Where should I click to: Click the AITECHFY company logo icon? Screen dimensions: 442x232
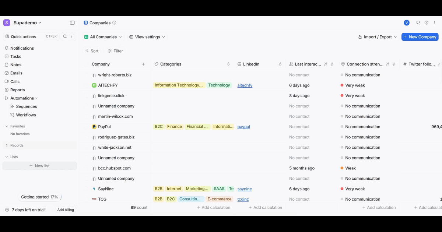click(x=94, y=85)
